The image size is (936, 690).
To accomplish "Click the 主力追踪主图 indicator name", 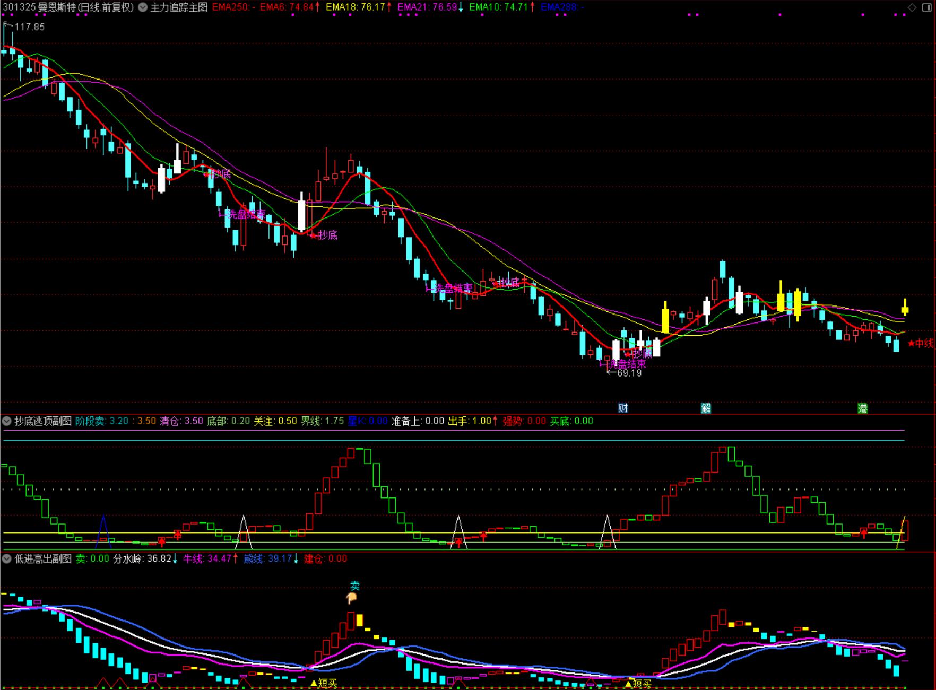I will click(x=179, y=7).
